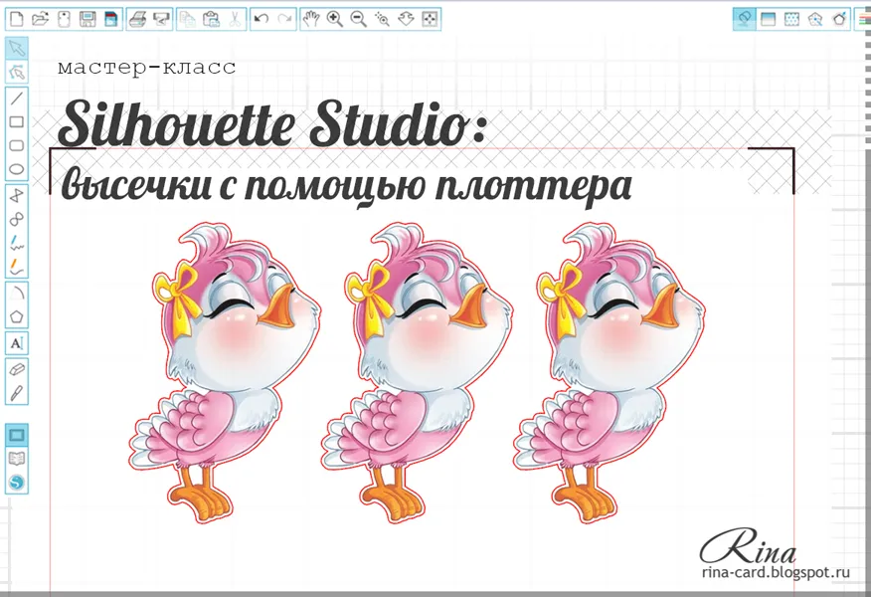Open the Line Style panel icon
The width and height of the screenshot is (871, 597).
pos(864,20)
